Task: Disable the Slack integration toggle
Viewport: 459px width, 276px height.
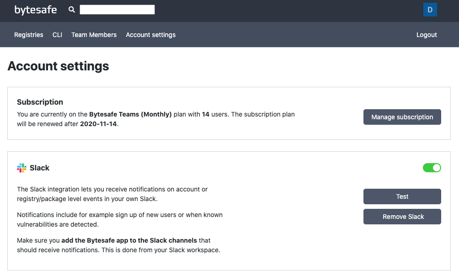Action: (432, 168)
